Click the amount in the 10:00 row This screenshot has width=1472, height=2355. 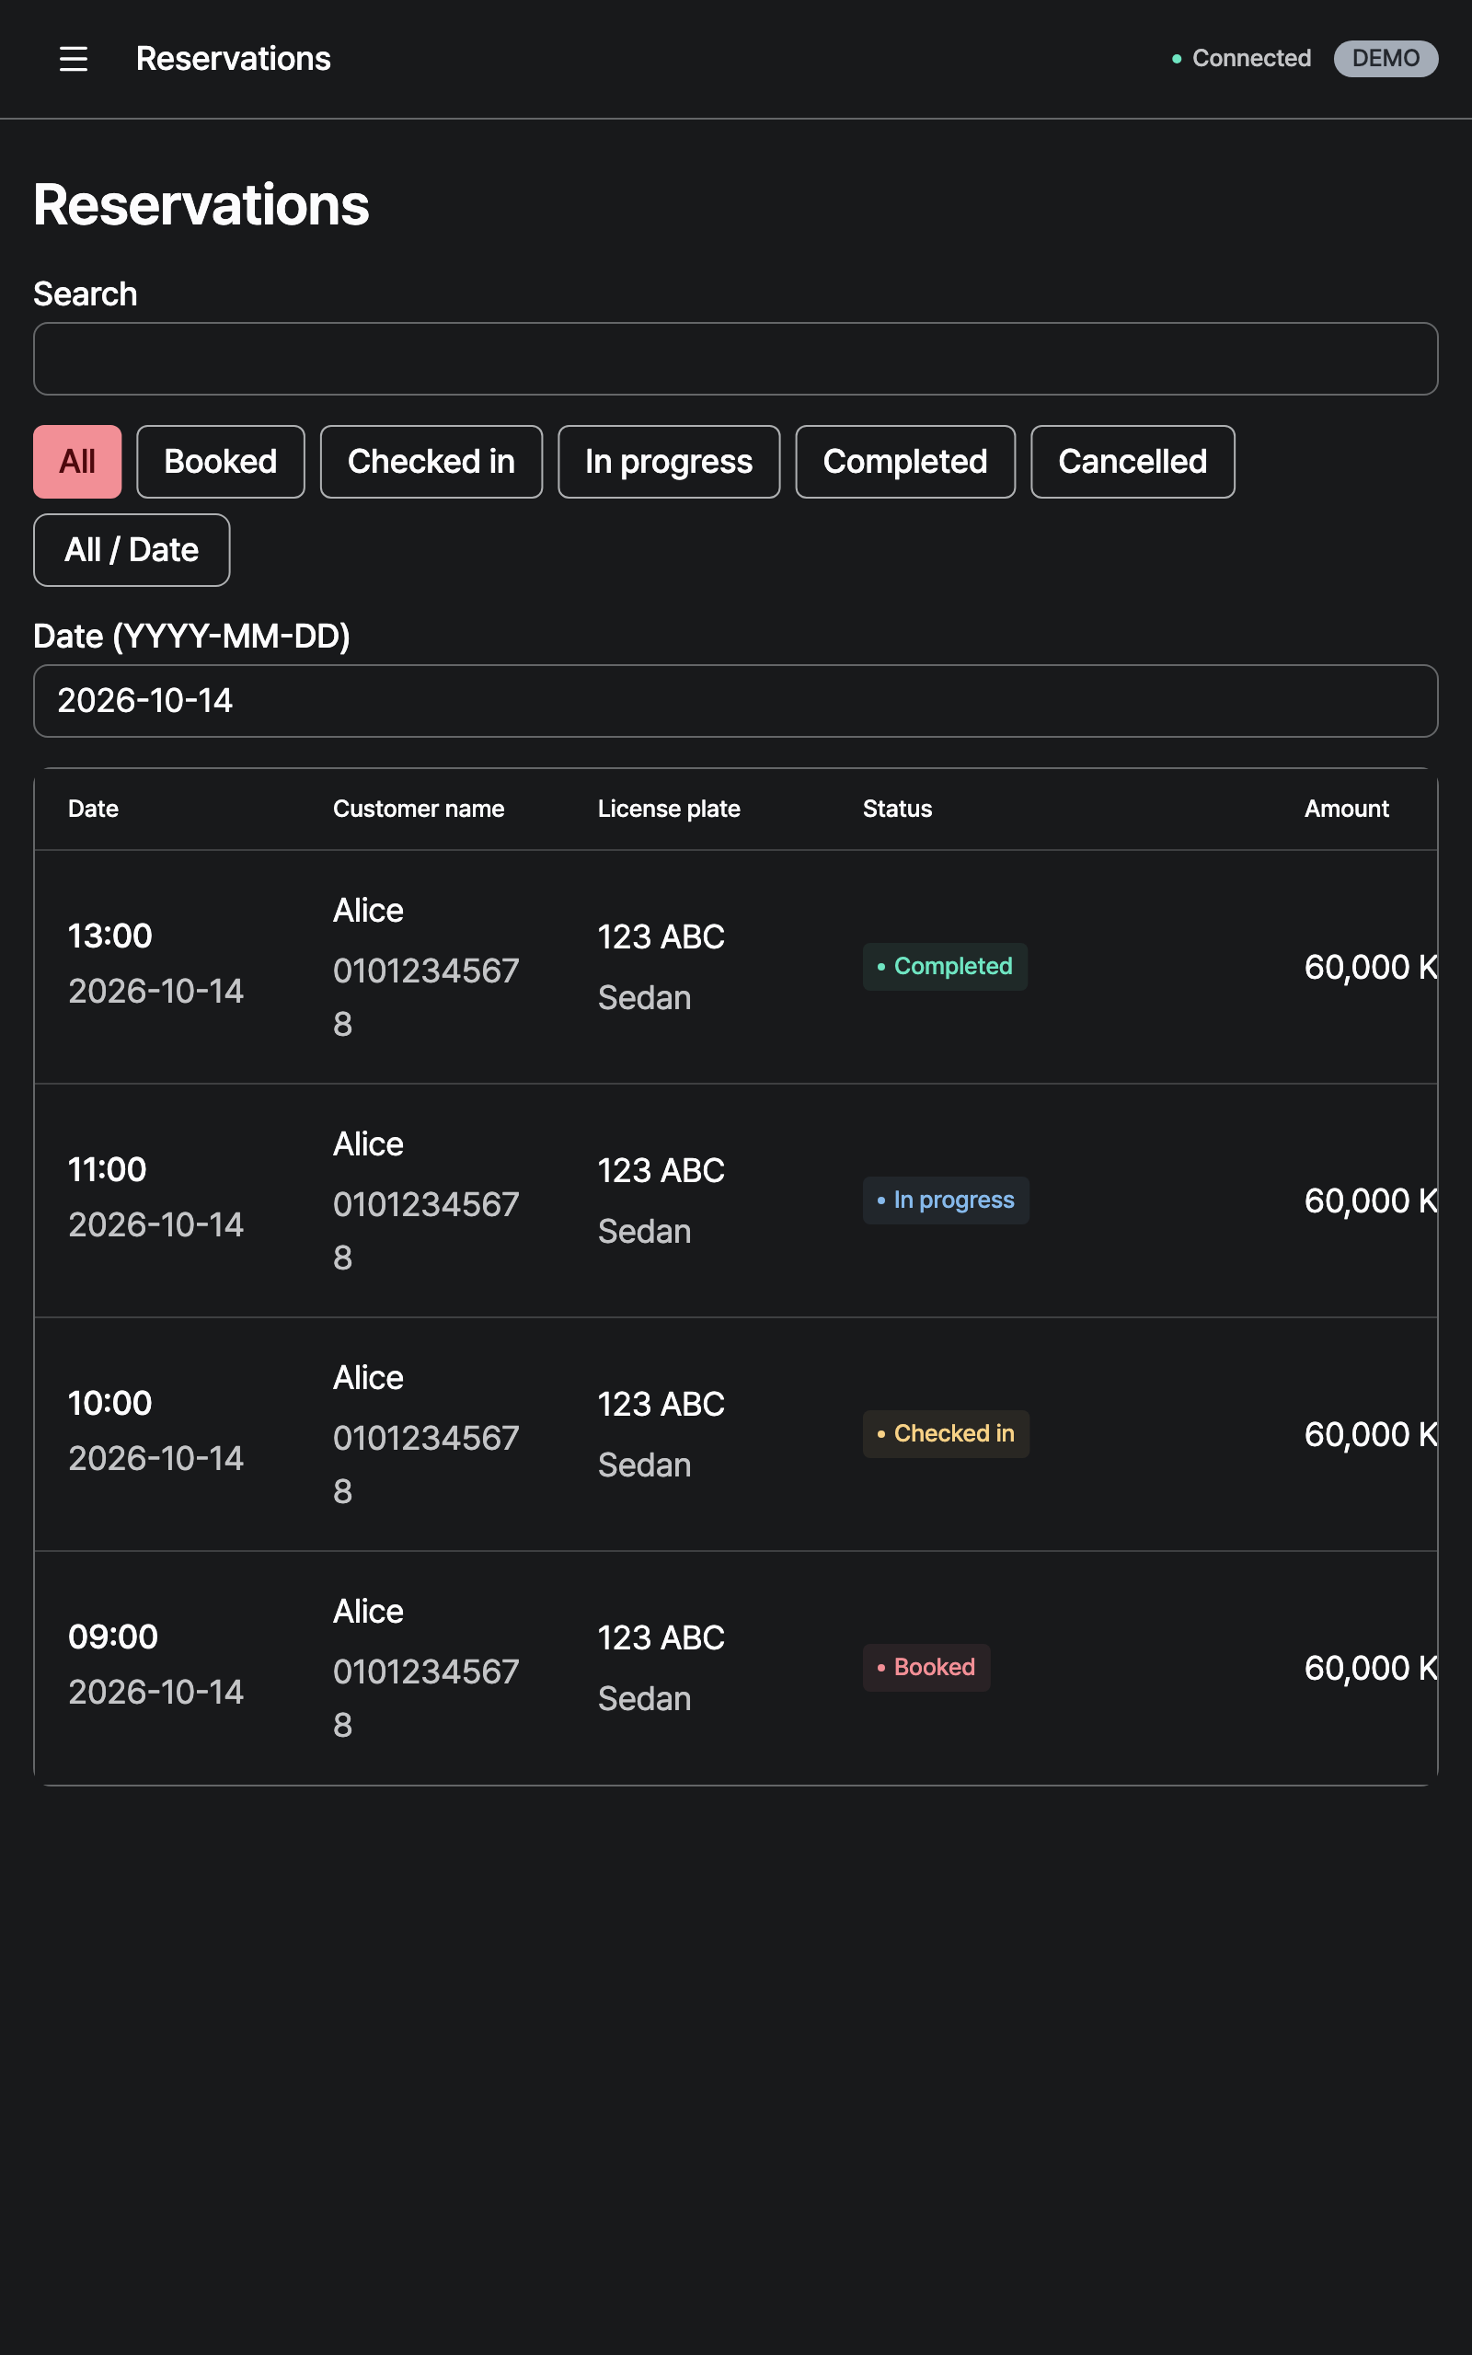click(x=1370, y=1434)
